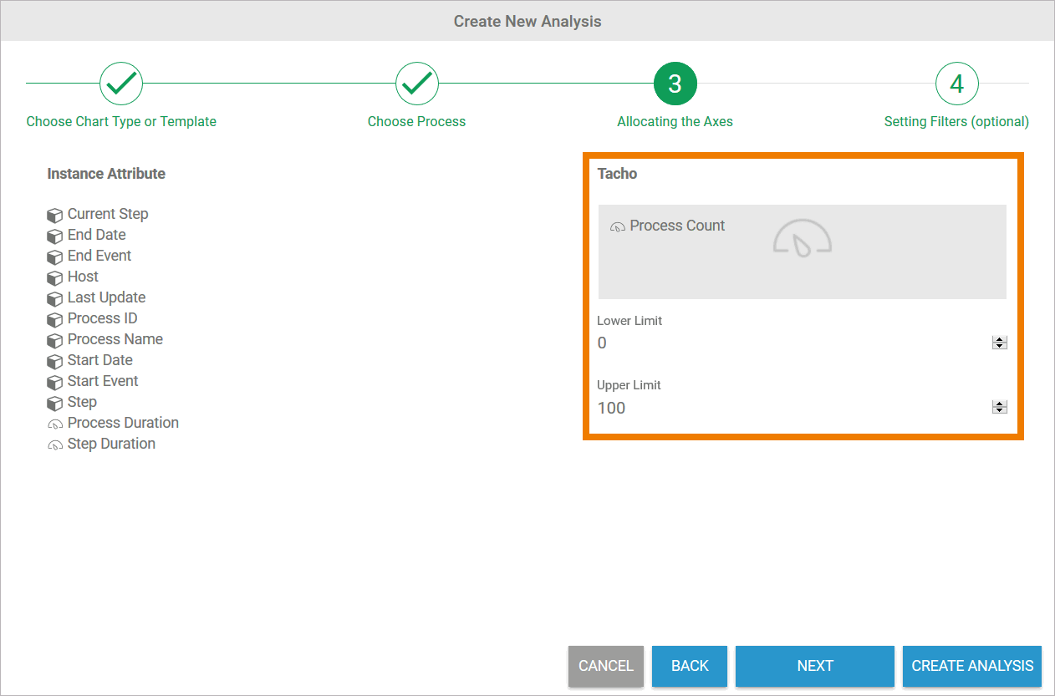The width and height of the screenshot is (1055, 696).
Task: Increase or decrease Lower Limit with spinner
Action: 999,343
